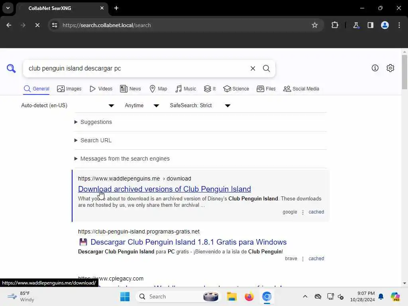Click the brave engine label

coord(291,258)
